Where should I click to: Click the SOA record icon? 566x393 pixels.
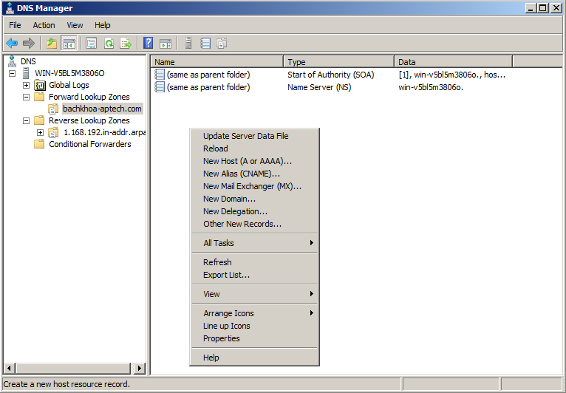pyautogui.click(x=159, y=75)
